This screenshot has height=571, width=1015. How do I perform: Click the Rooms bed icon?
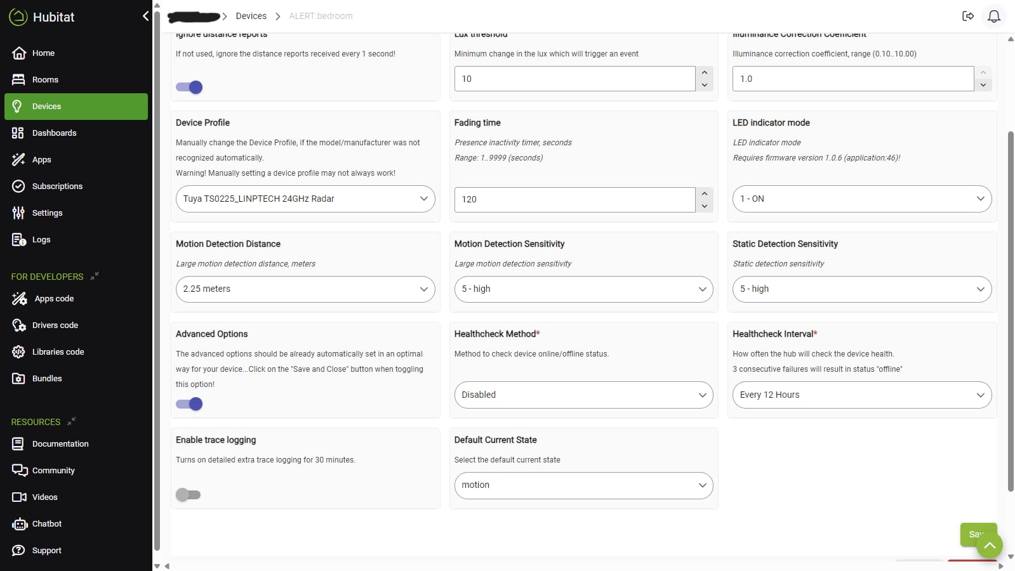pos(19,80)
